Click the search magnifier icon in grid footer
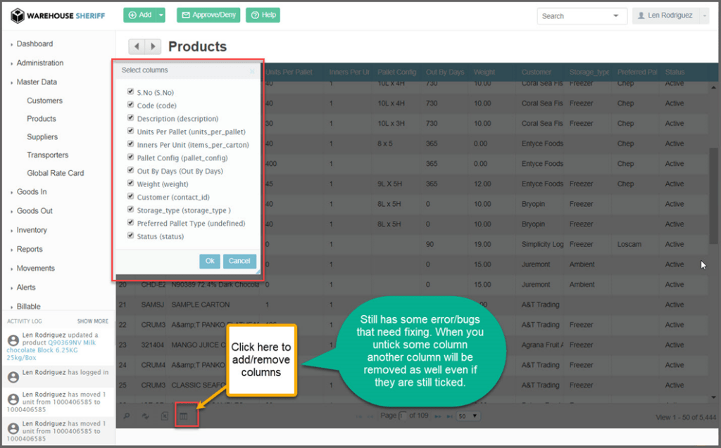 [x=127, y=416]
